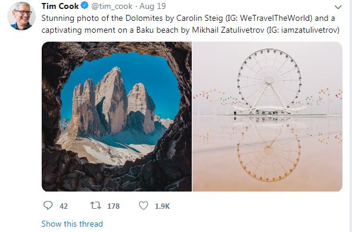Click the name Mikhail Zatulivetrov in tweet

coord(228,30)
